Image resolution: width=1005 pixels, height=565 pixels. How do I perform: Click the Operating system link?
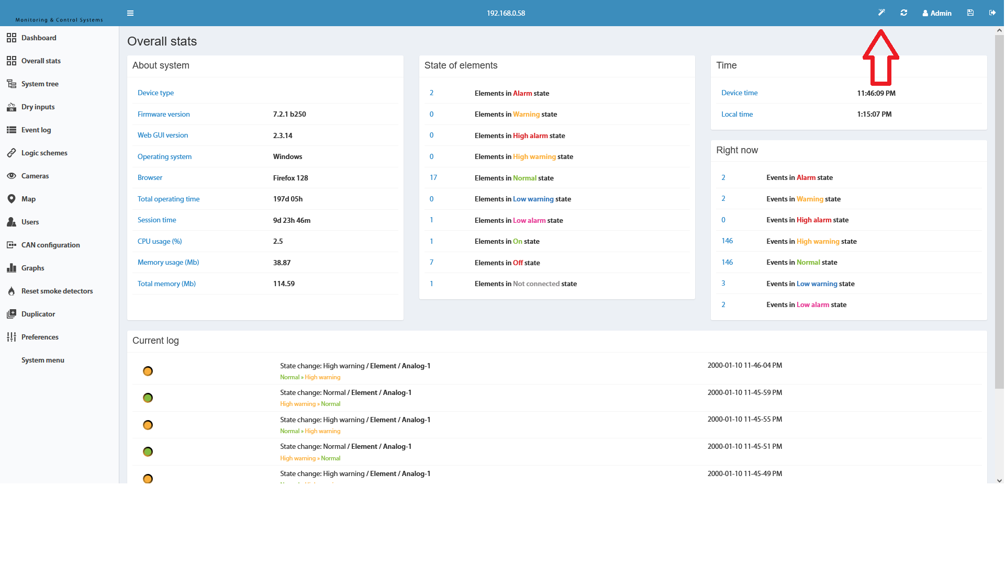(164, 156)
